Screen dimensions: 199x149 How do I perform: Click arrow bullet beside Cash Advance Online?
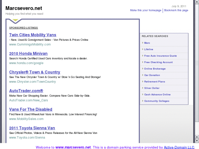pyautogui.click(x=143, y=95)
